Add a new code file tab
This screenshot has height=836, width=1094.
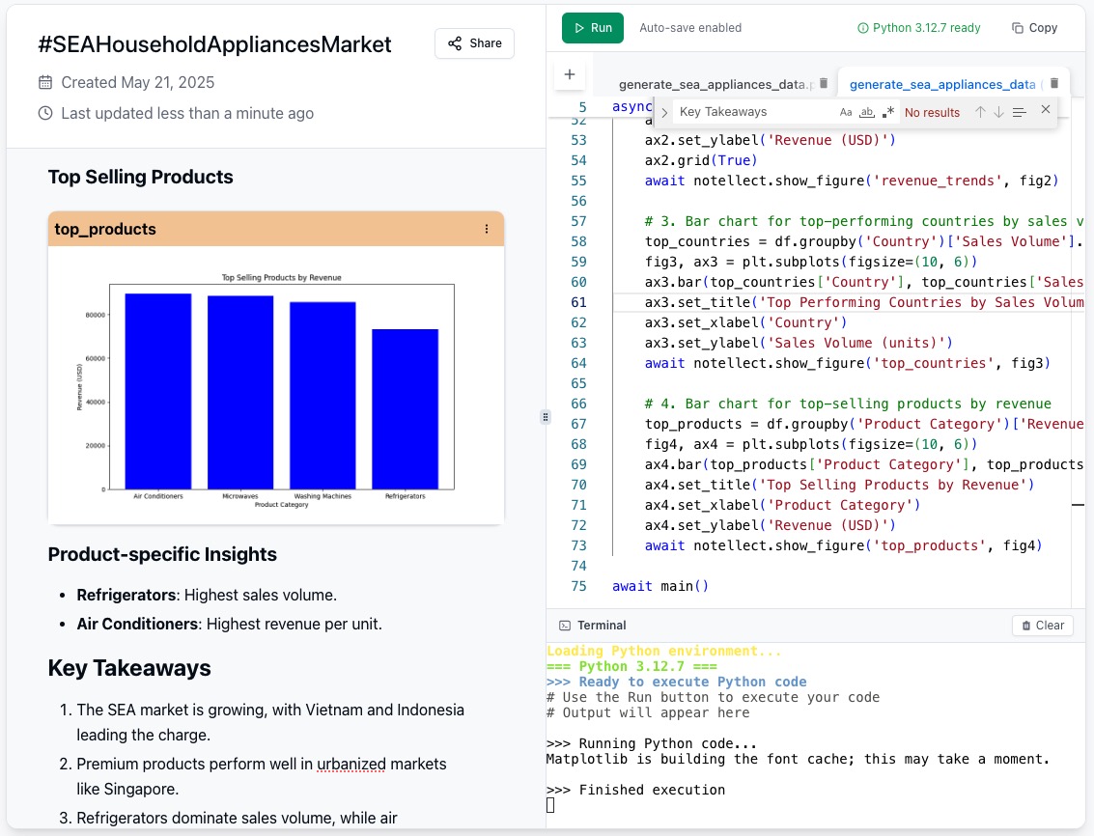coord(570,74)
